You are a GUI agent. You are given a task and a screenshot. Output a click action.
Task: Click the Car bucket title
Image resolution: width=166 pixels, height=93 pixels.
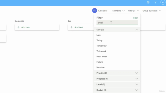click(70, 21)
